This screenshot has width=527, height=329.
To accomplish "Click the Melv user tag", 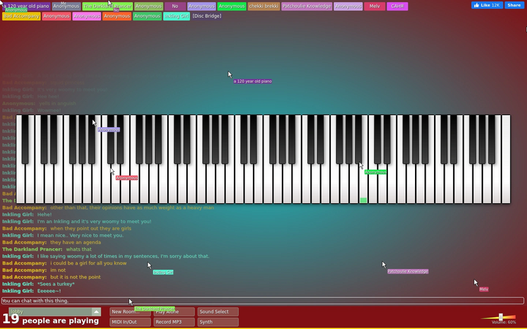I will [374, 6].
